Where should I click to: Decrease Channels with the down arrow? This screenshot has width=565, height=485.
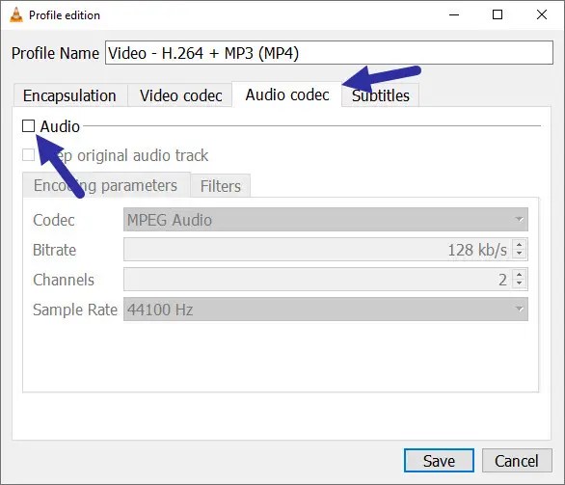520,283
